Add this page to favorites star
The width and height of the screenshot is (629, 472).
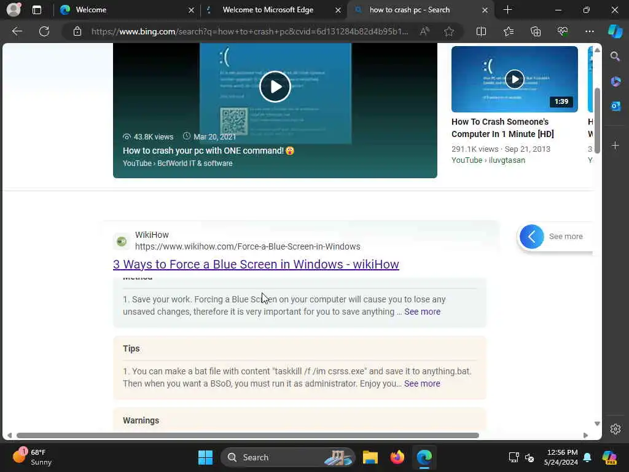coord(449,31)
